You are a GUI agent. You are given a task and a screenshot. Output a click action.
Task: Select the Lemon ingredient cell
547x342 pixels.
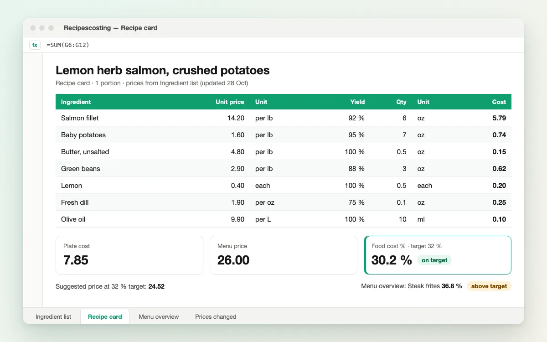72,186
